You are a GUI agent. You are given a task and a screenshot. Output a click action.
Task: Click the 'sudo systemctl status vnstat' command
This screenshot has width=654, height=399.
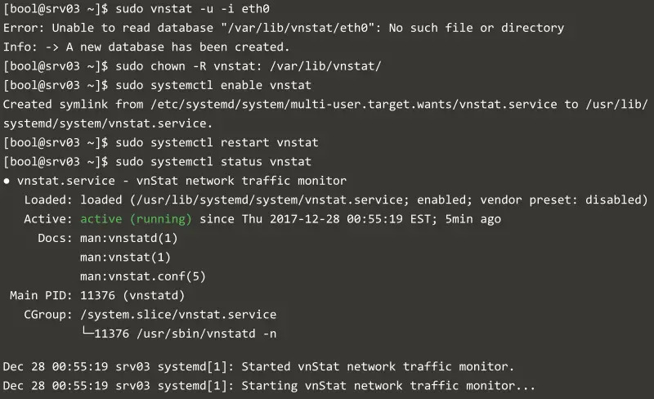point(213,162)
